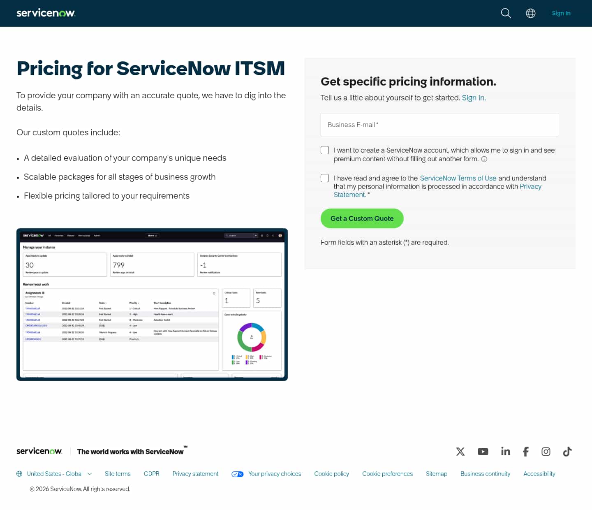Open the Site terms footer link
Image resolution: width=592 pixels, height=510 pixels.
tap(118, 474)
